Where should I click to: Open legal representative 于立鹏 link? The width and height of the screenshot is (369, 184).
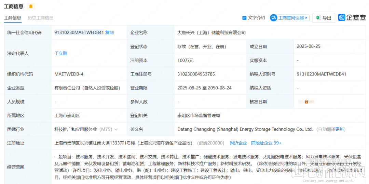(x=61, y=53)
